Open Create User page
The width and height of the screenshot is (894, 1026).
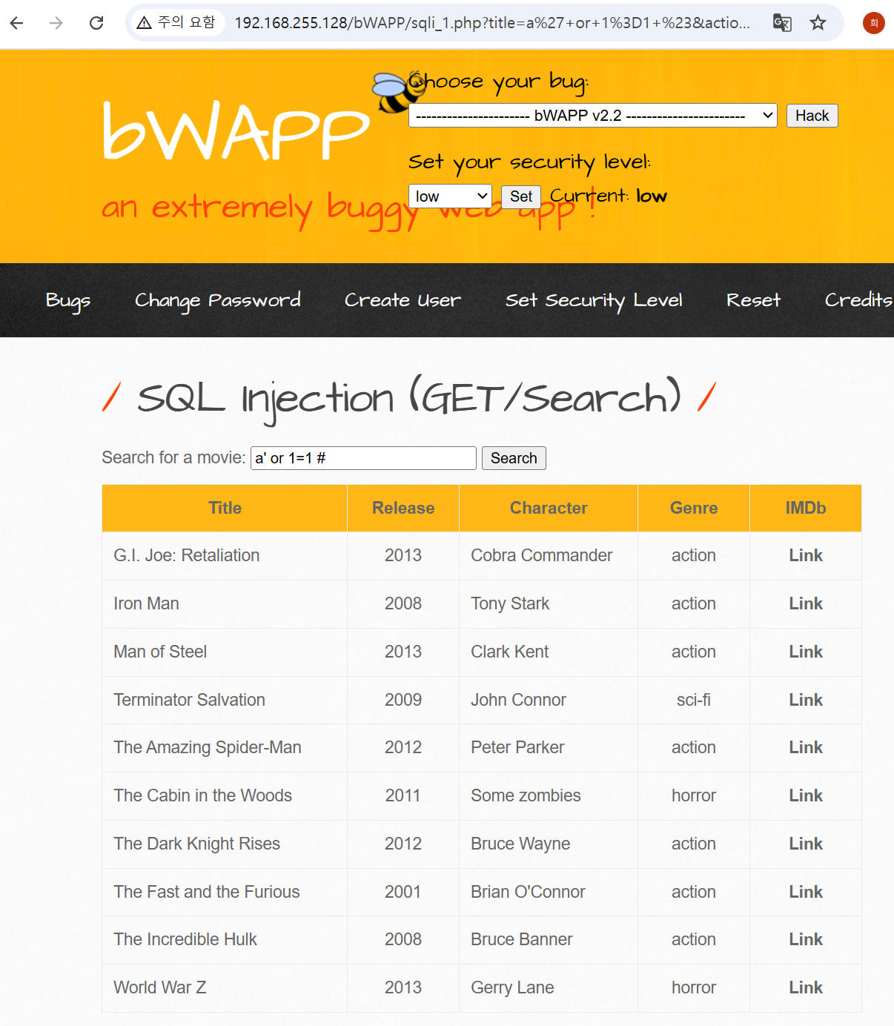click(403, 300)
